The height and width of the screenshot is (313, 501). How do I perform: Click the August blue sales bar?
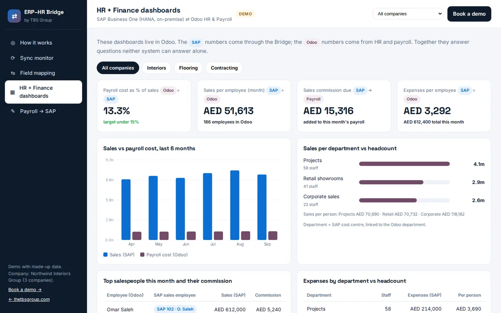pyautogui.click(x=235, y=205)
